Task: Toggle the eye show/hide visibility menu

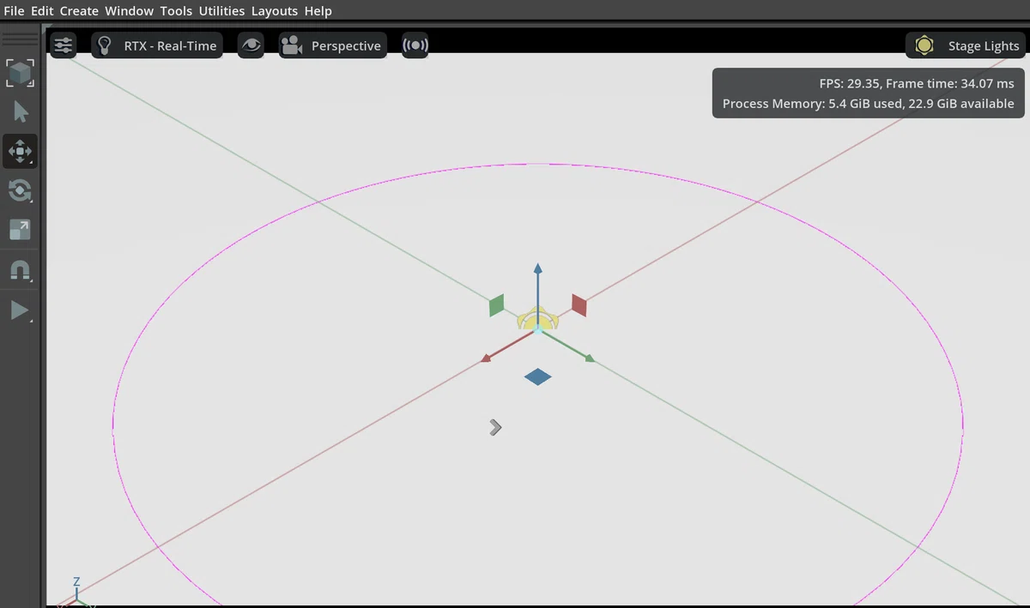Action: click(x=251, y=45)
